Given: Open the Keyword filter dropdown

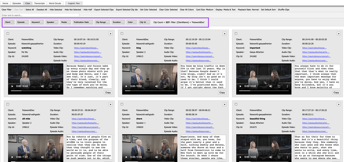Looking at the screenshot, I should [x=41, y=22].
